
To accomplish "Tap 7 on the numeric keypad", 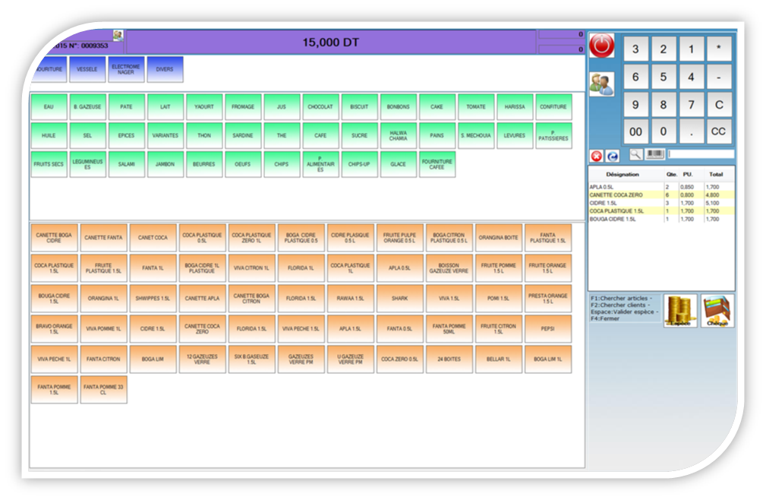I will pos(692,105).
